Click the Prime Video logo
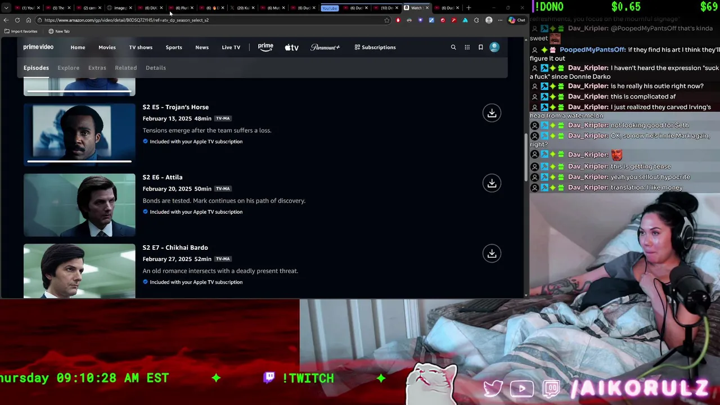This screenshot has height=405, width=720. click(38, 47)
